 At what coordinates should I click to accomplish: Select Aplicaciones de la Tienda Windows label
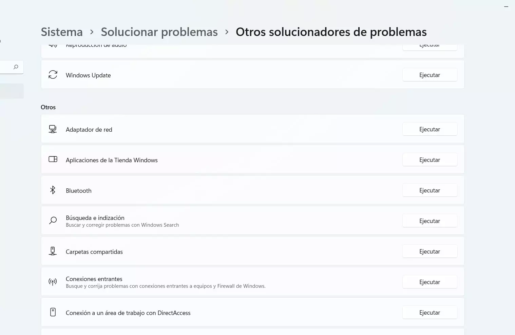[112, 160]
